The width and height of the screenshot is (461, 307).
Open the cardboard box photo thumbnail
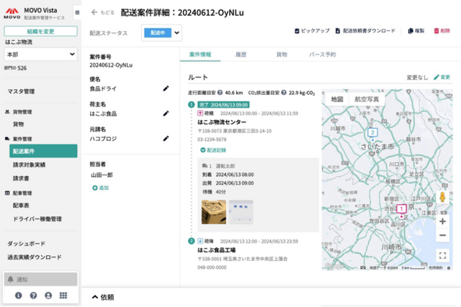(214, 212)
